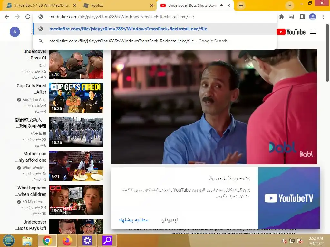
Task: Click the Undercover Boss Pays Off title
Action: coord(31,225)
